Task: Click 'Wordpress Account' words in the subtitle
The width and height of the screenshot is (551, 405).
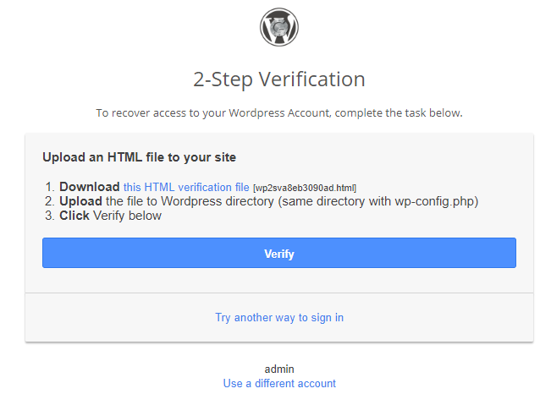Action: click(x=279, y=113)
